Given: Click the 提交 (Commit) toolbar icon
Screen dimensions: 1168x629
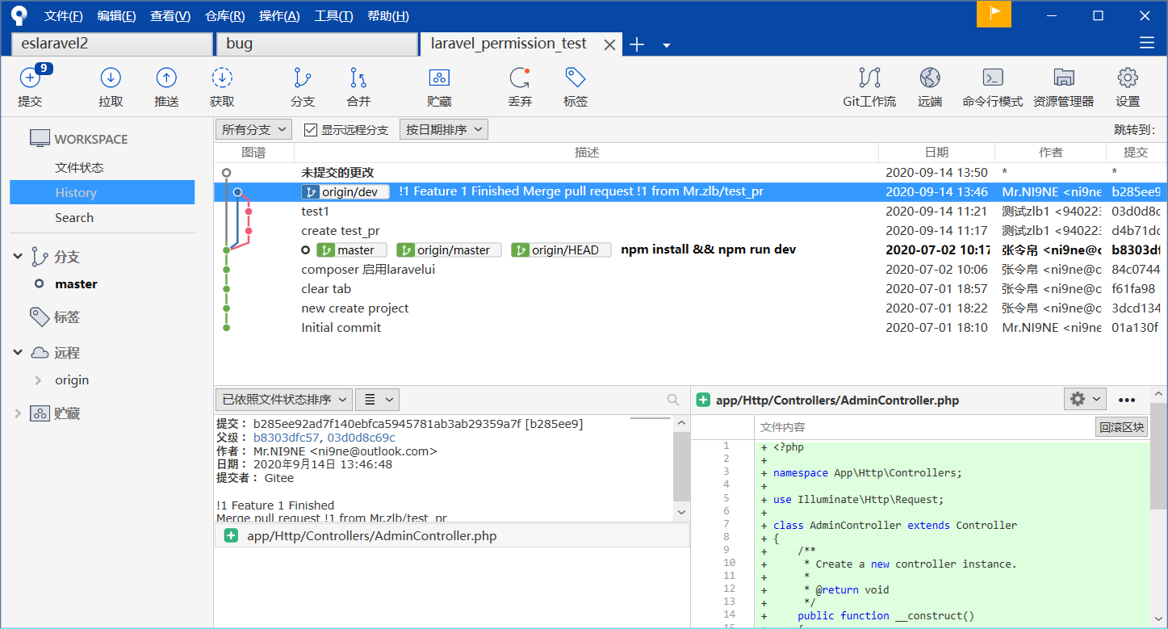Looking at the screenshot, I should click(x=30, y=78).
